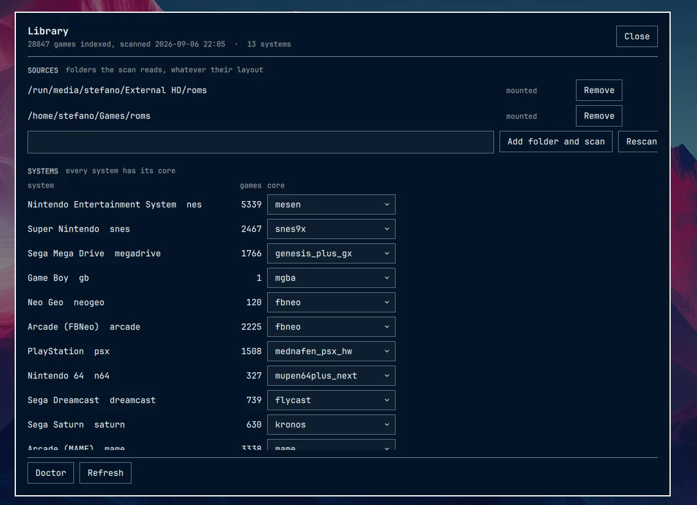Click the Nintendo 64 system label

tap(56, 375)
